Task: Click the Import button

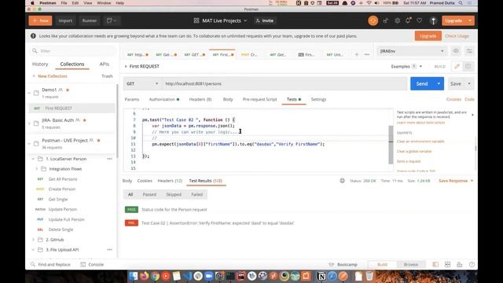Action: click(65, 20)
